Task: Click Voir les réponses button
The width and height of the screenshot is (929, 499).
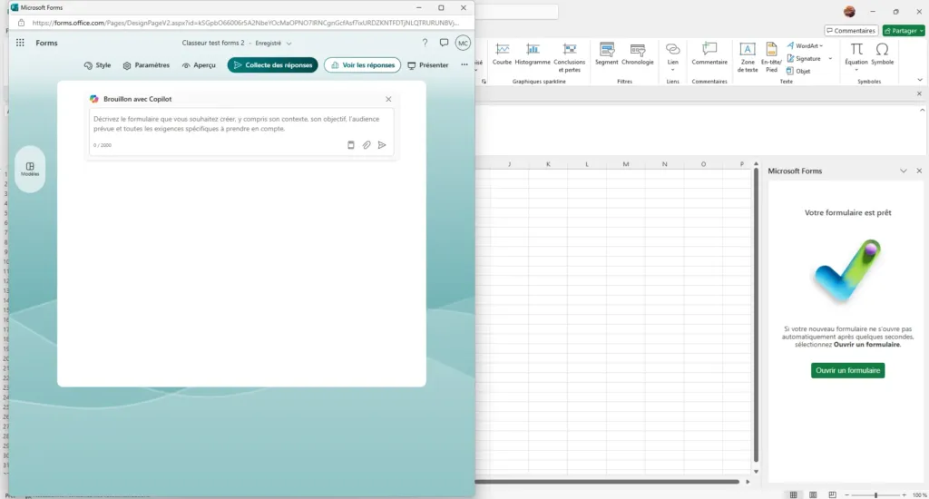Action: click(362, 65)
